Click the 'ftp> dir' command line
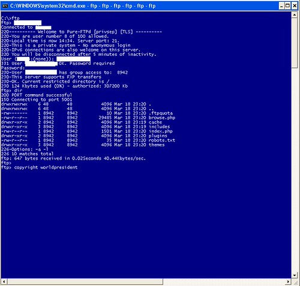This screenshot has width=300, height=286. click(x=11, y=91)
